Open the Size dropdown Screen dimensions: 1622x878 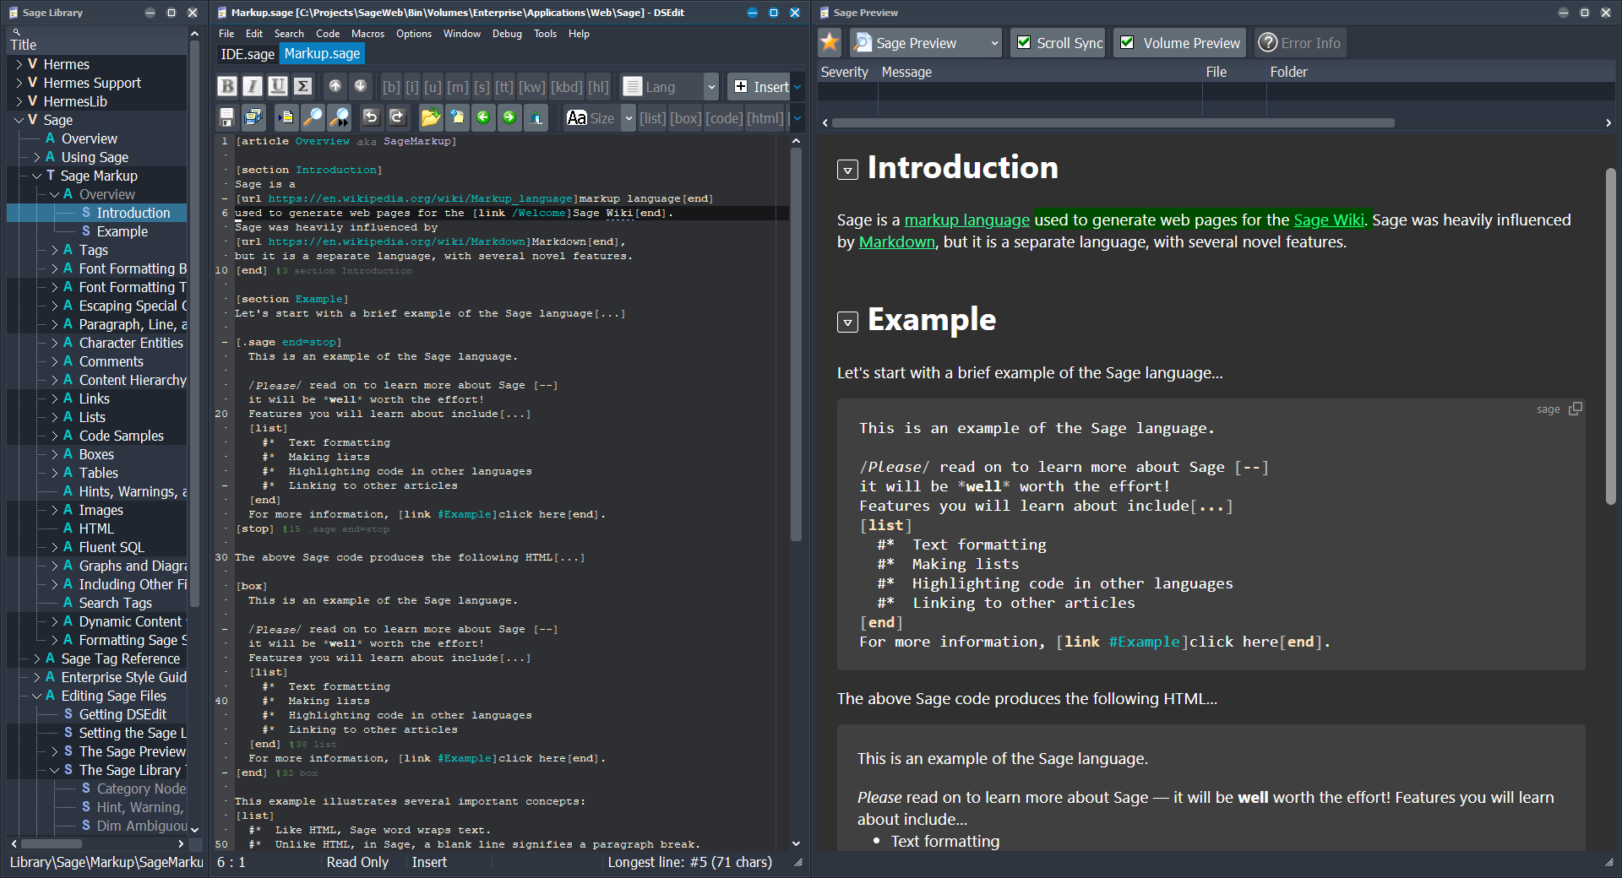point(629,118)
